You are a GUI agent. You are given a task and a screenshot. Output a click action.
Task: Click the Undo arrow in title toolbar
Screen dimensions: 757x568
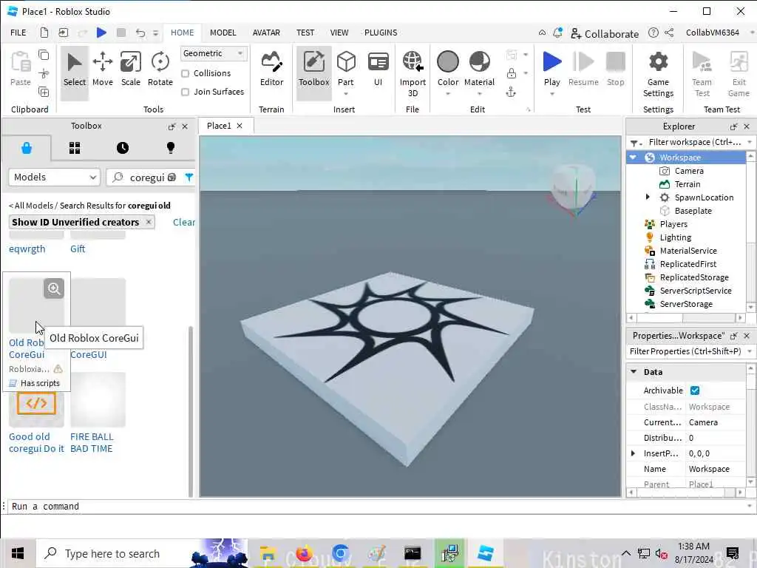click(x=140, y=33)
